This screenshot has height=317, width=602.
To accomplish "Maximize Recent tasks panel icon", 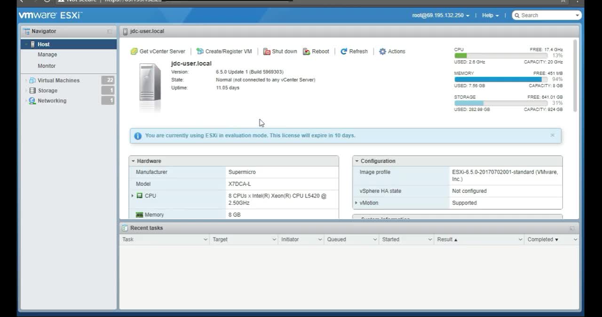I will point(572,228).
